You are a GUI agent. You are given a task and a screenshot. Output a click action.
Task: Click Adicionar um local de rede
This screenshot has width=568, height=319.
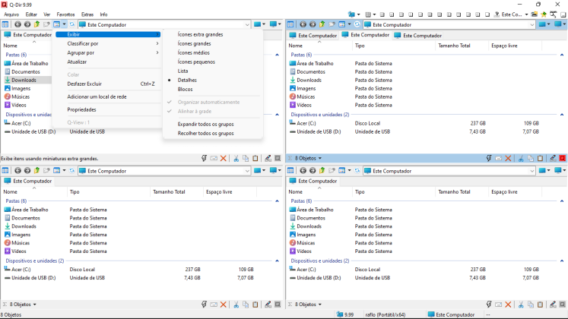tap(97, 96)
